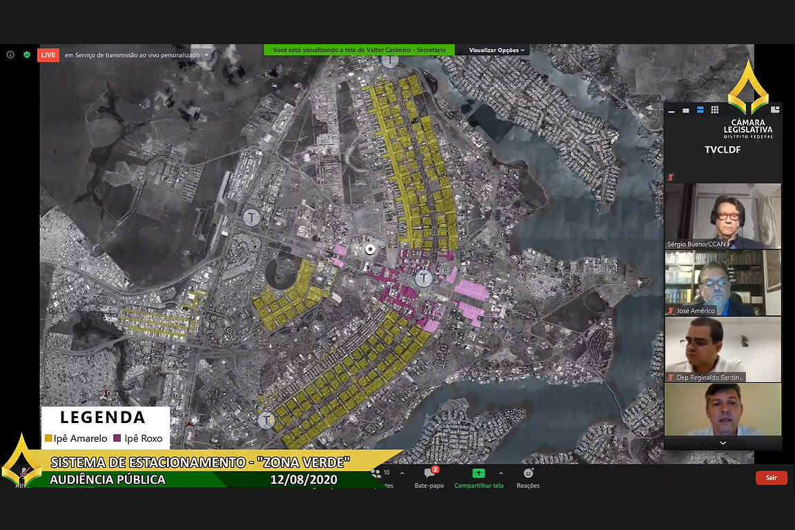
Task: Click Câmara Legislativa logo at top right
Action: click(x=748, y=99)
